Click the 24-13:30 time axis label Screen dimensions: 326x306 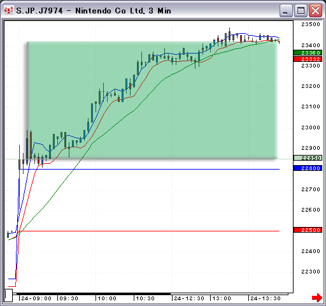(x=266, y=298)
